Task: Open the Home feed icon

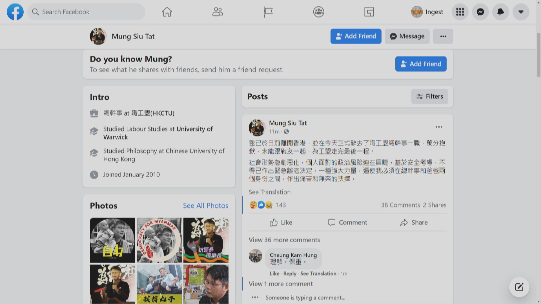Action: point(167,12)
